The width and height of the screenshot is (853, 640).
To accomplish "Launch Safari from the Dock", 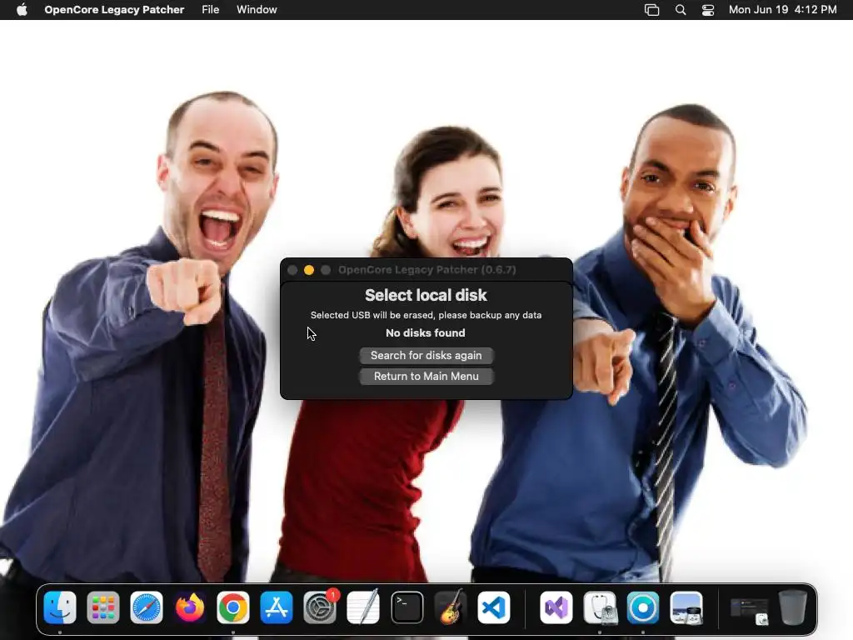I will click(147, 607).
